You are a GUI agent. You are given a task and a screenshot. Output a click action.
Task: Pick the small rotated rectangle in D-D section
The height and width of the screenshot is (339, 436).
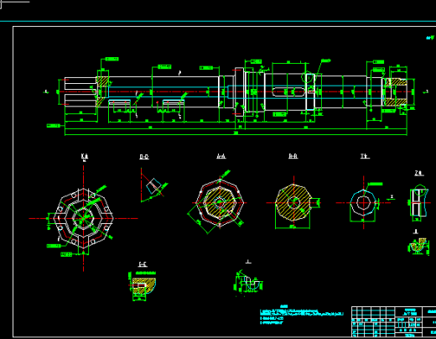(x=153, y=185)
